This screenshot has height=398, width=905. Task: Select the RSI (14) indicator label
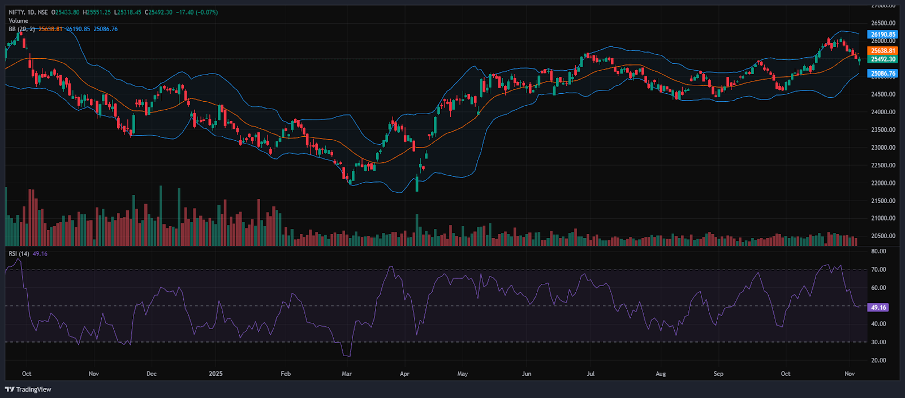[x=19, y=254]
